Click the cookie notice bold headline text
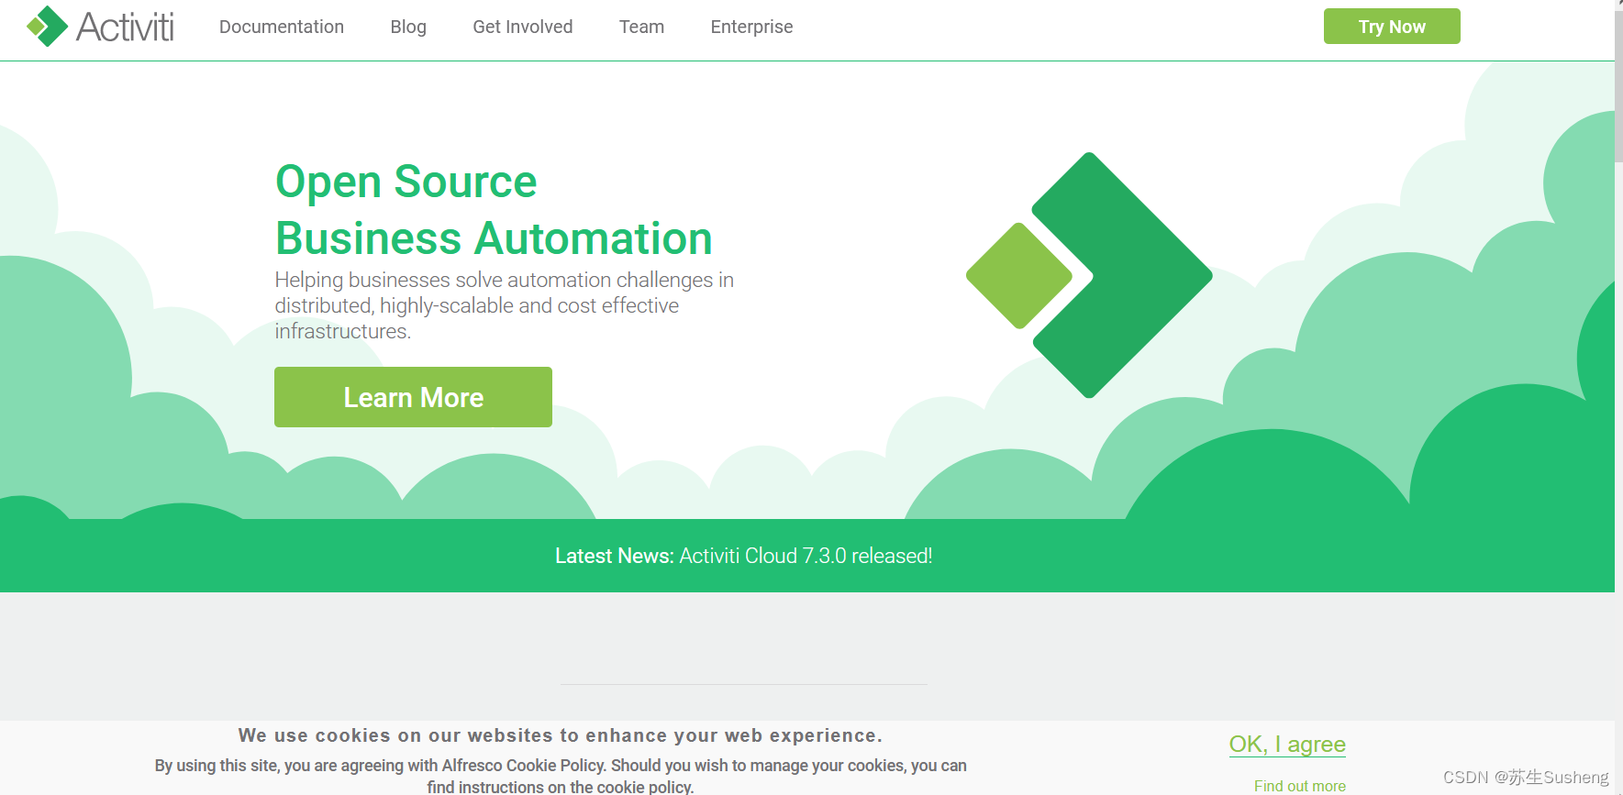Viewport: 1623px width, 795px height. pyautogui.click(x=561, y=735)
